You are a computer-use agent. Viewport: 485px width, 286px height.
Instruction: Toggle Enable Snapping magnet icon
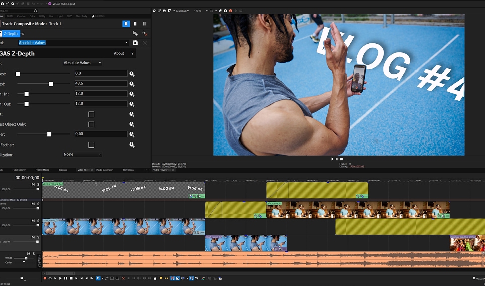click(173, 278)
